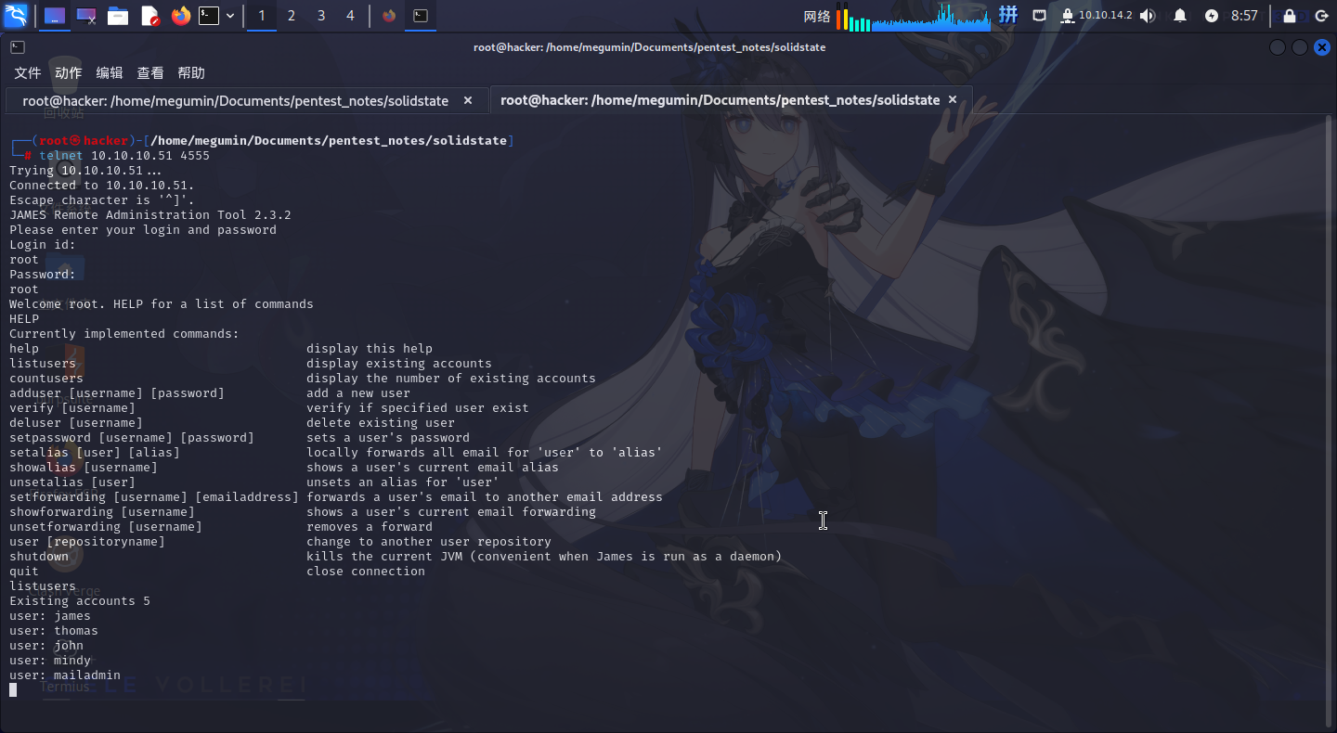Maximize the terminal window
This screenshot has width=1337, height=733.
[1300, 47]
